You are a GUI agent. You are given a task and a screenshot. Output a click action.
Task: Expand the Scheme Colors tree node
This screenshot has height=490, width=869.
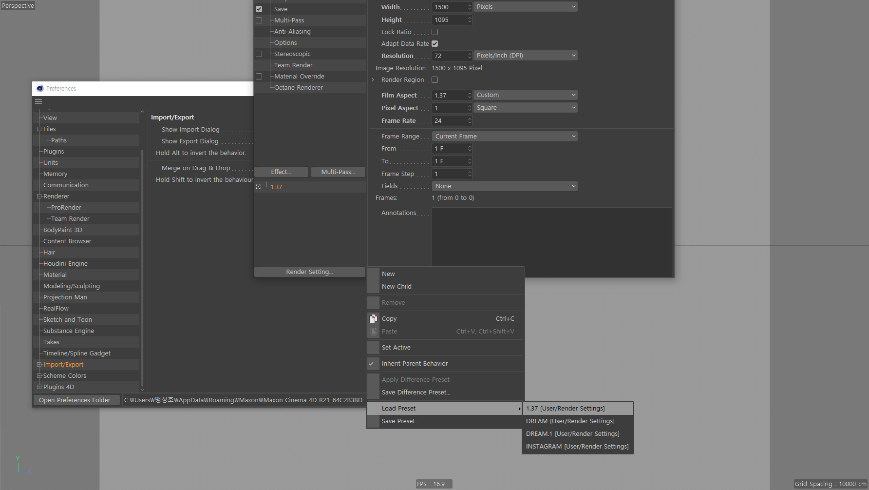(39, 376)
